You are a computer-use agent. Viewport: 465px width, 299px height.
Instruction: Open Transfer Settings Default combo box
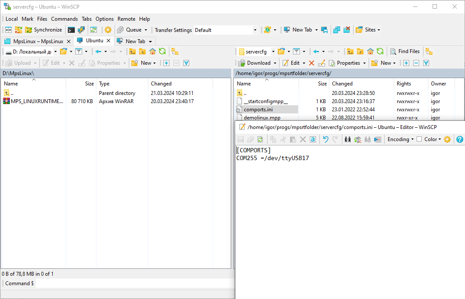click(x=226, y=30)
